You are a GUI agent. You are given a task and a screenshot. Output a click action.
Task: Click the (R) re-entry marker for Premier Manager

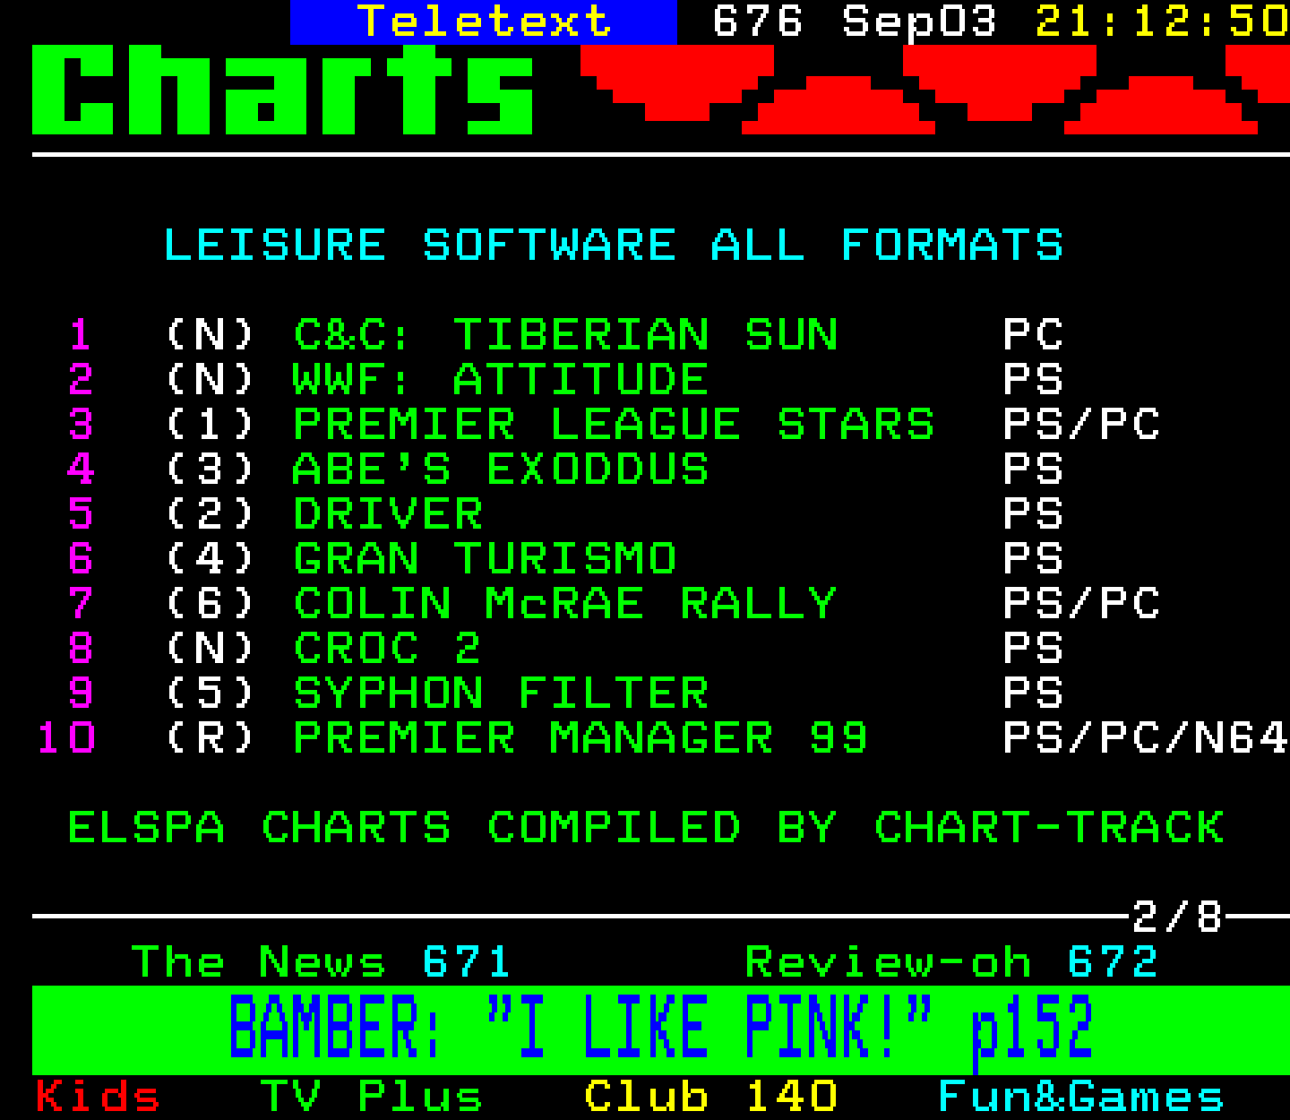[x=211, y=738]
